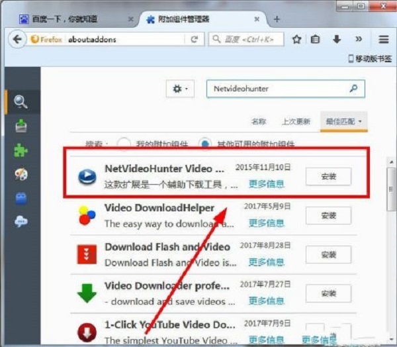The height and width of the screenshot is (347, 397).
Task: Select the NetVideoHunter Video title
Action: (164, 169)
